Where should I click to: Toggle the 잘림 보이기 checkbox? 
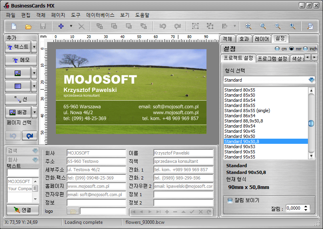pyautogui.click(x=230, y=200)
